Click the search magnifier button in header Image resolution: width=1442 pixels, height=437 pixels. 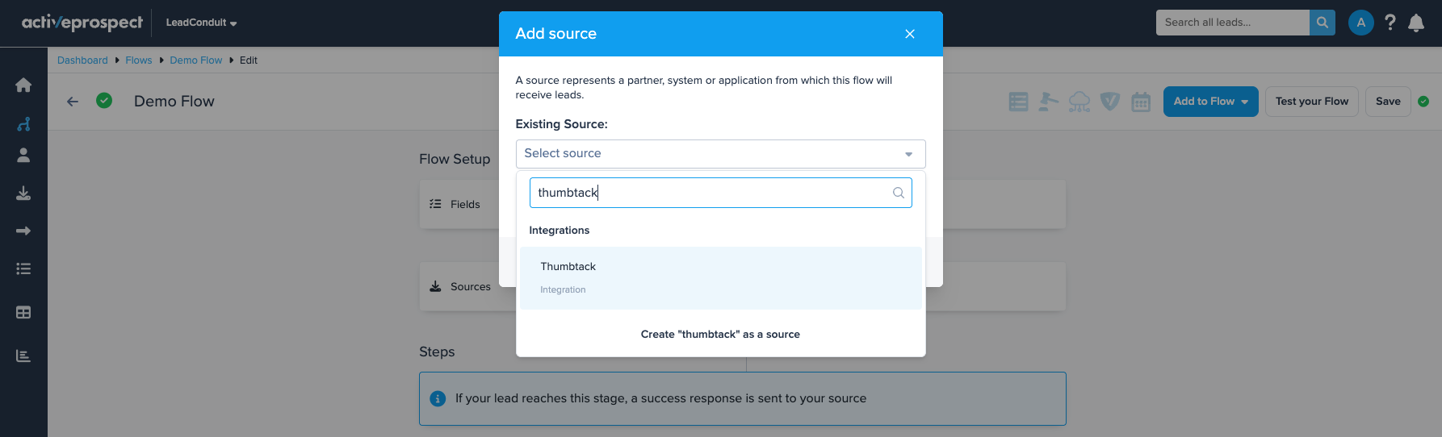[x=1322, y=23]
